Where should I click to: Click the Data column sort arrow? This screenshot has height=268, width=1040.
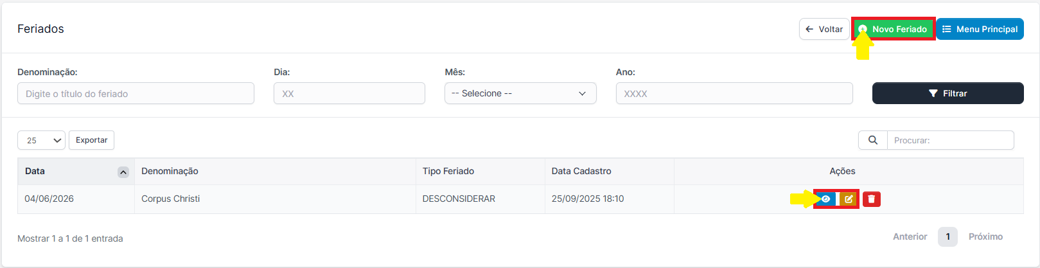123,172
